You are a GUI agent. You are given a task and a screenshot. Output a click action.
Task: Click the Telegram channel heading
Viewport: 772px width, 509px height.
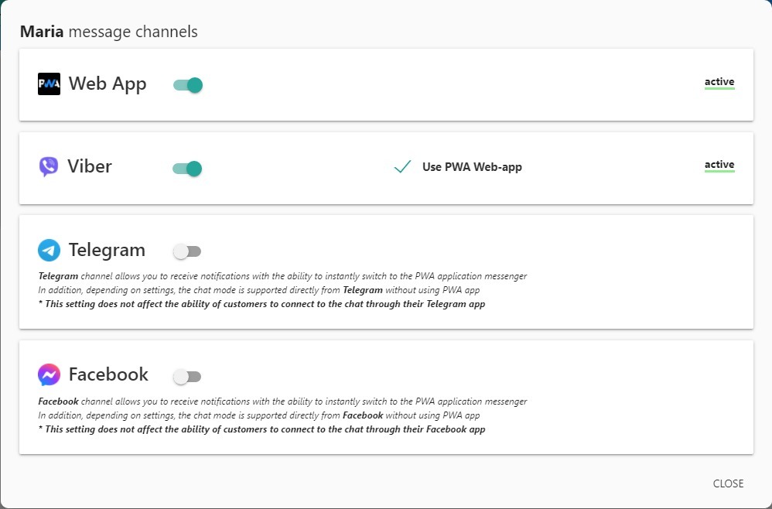pos(107,250)
